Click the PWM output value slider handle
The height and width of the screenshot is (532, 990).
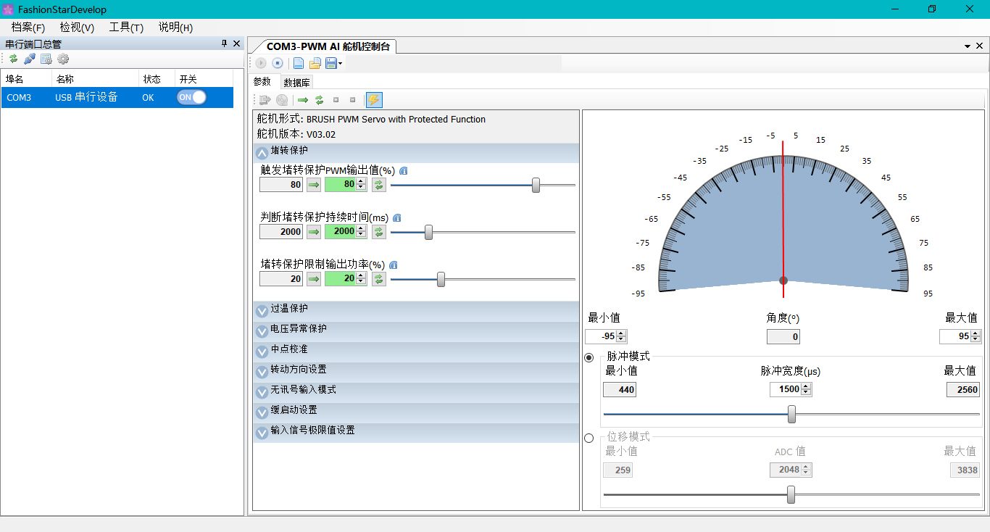(x=536, y=185)
